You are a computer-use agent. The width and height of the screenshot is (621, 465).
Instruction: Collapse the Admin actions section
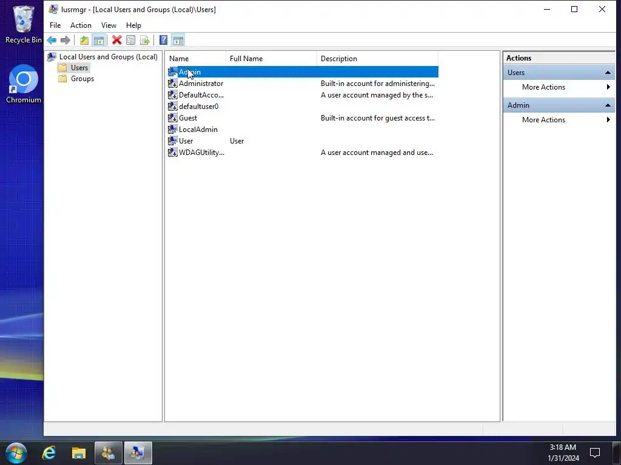tap(608, 105)
